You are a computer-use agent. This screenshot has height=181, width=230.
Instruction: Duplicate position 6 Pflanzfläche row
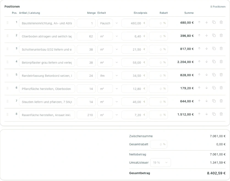(214, 88)
